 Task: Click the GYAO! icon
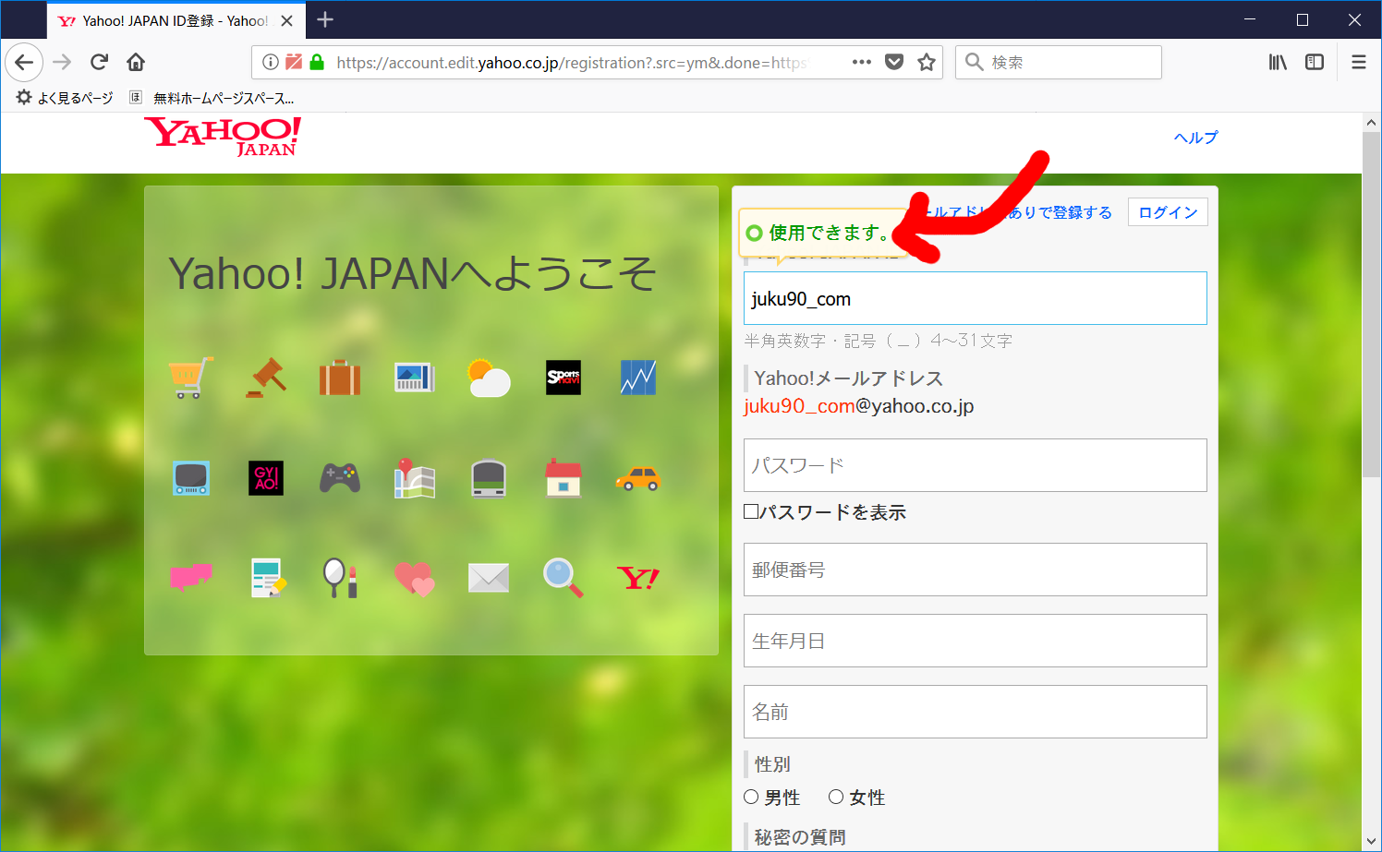(x=266, y=478)
